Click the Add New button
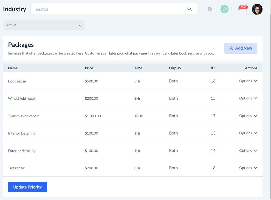The height and width of the screenshot is (200, 271). click(x=241, y=48)
